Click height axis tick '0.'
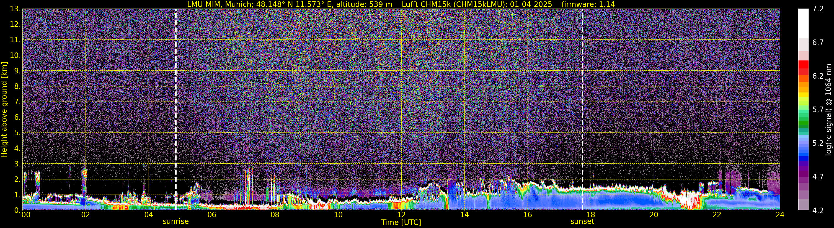 17,210
